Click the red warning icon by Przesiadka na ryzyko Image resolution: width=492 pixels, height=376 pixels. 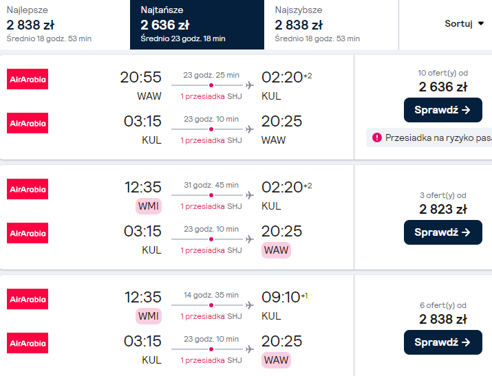pyautogui.click(x=376, y=137)
